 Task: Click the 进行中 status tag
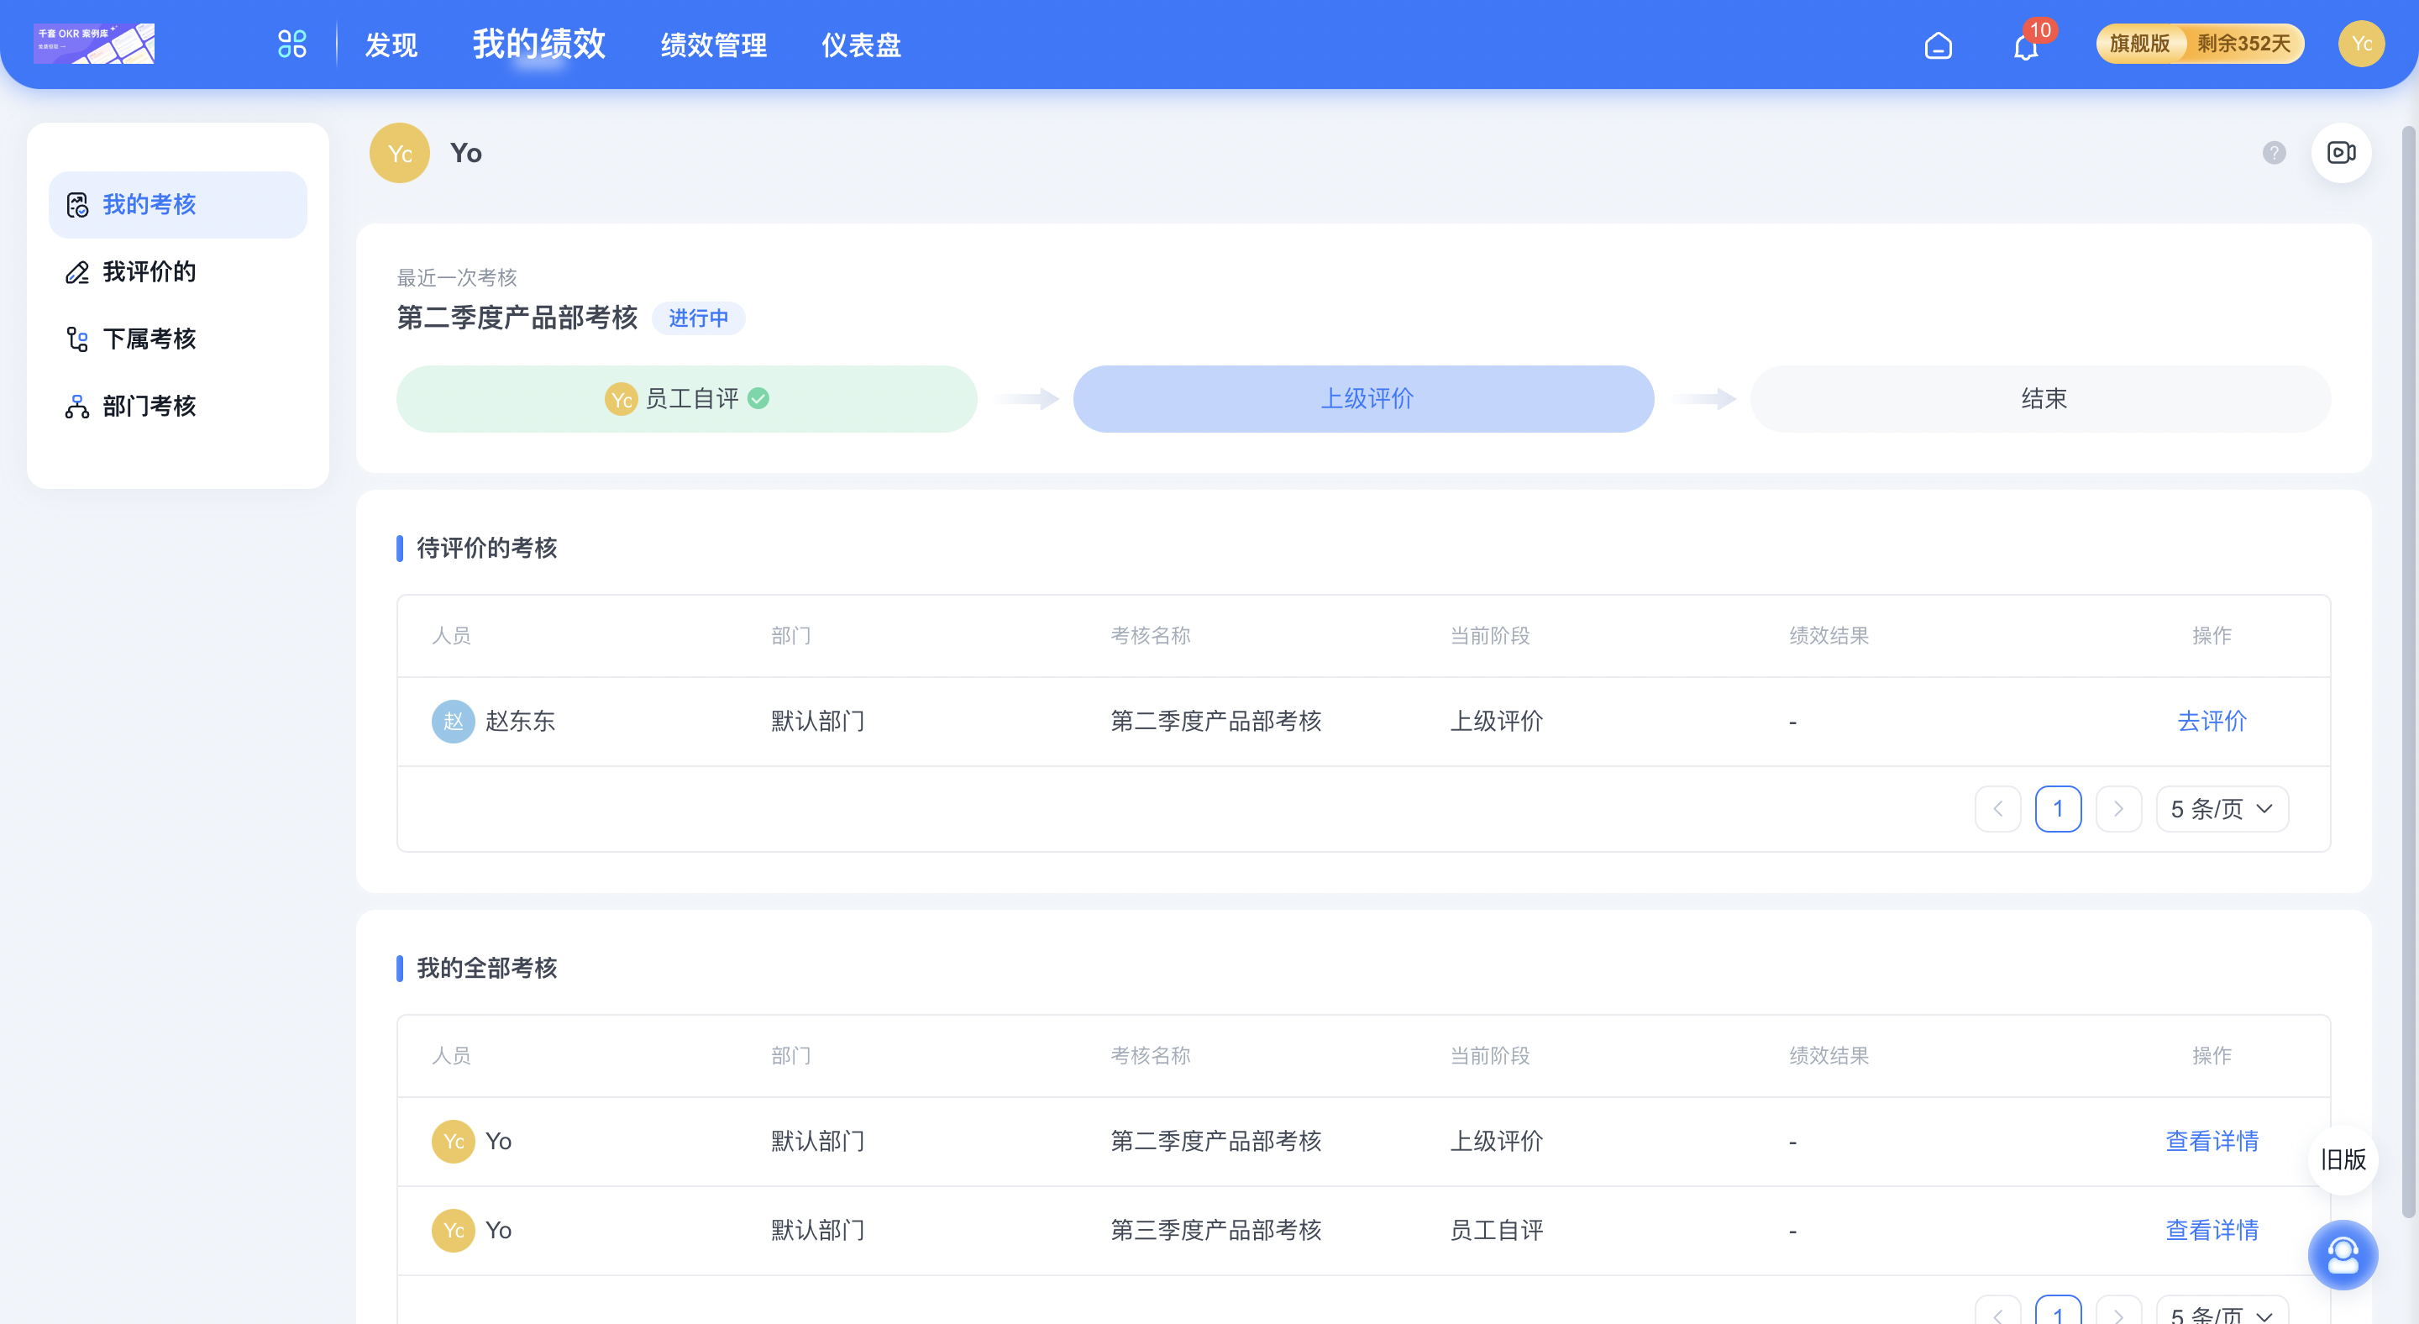tap(699, 318)
